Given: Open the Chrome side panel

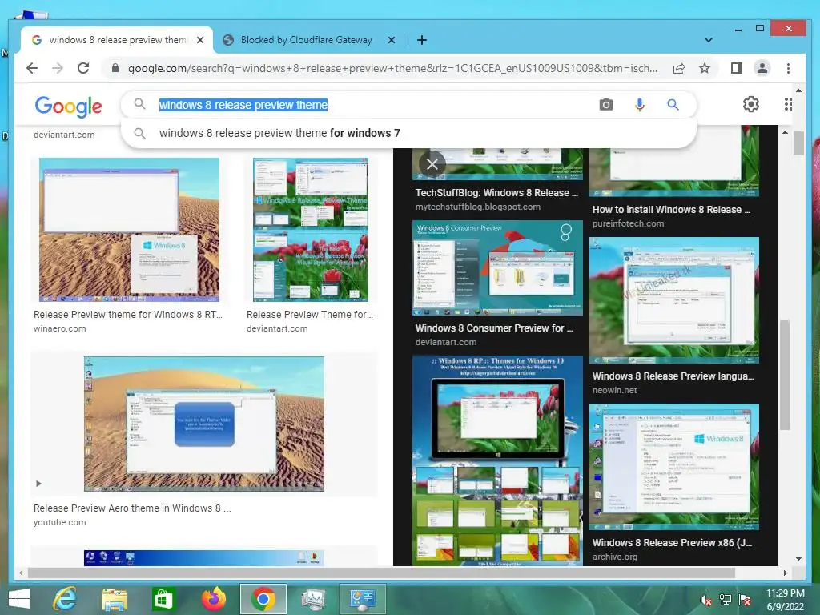Looking at the screenshot, I should tap(737, 68).
